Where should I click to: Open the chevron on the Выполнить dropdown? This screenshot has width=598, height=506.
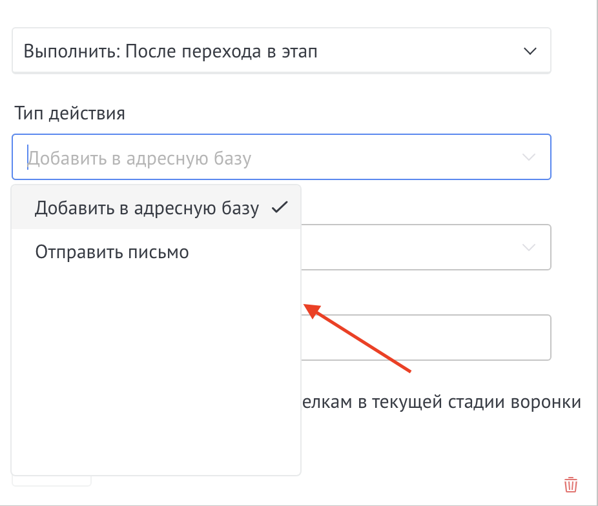(x=530, y=50)
